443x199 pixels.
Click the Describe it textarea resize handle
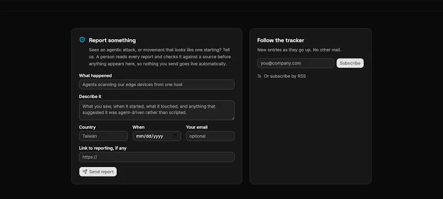coord(233,118)
